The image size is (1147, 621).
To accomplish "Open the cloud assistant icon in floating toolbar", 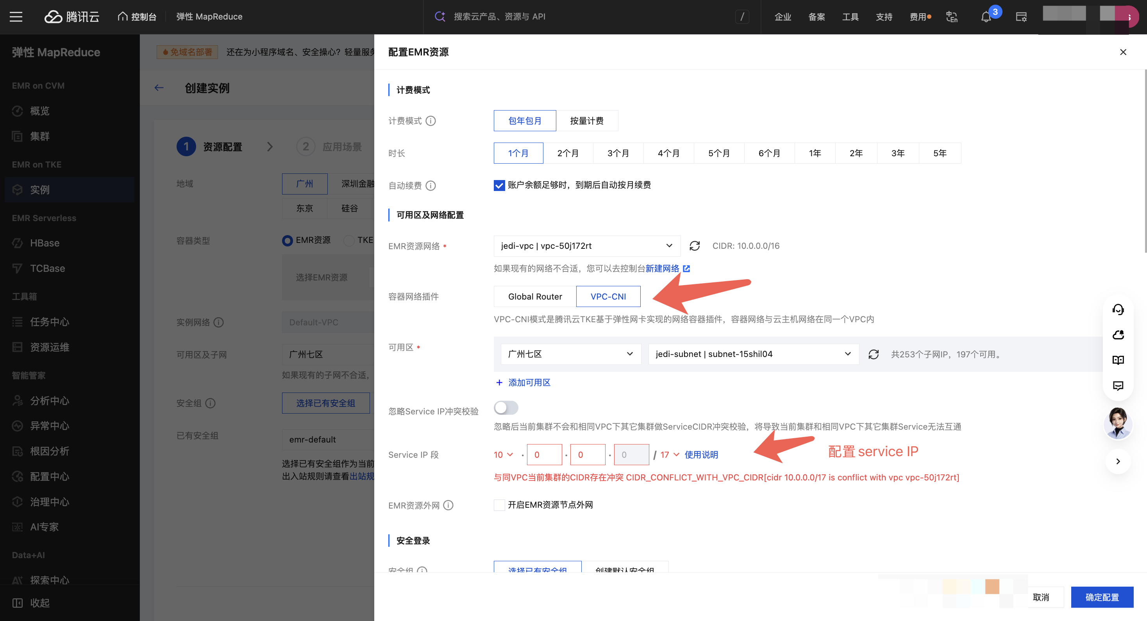I will pyautogui.click(x=1118, y=335).
